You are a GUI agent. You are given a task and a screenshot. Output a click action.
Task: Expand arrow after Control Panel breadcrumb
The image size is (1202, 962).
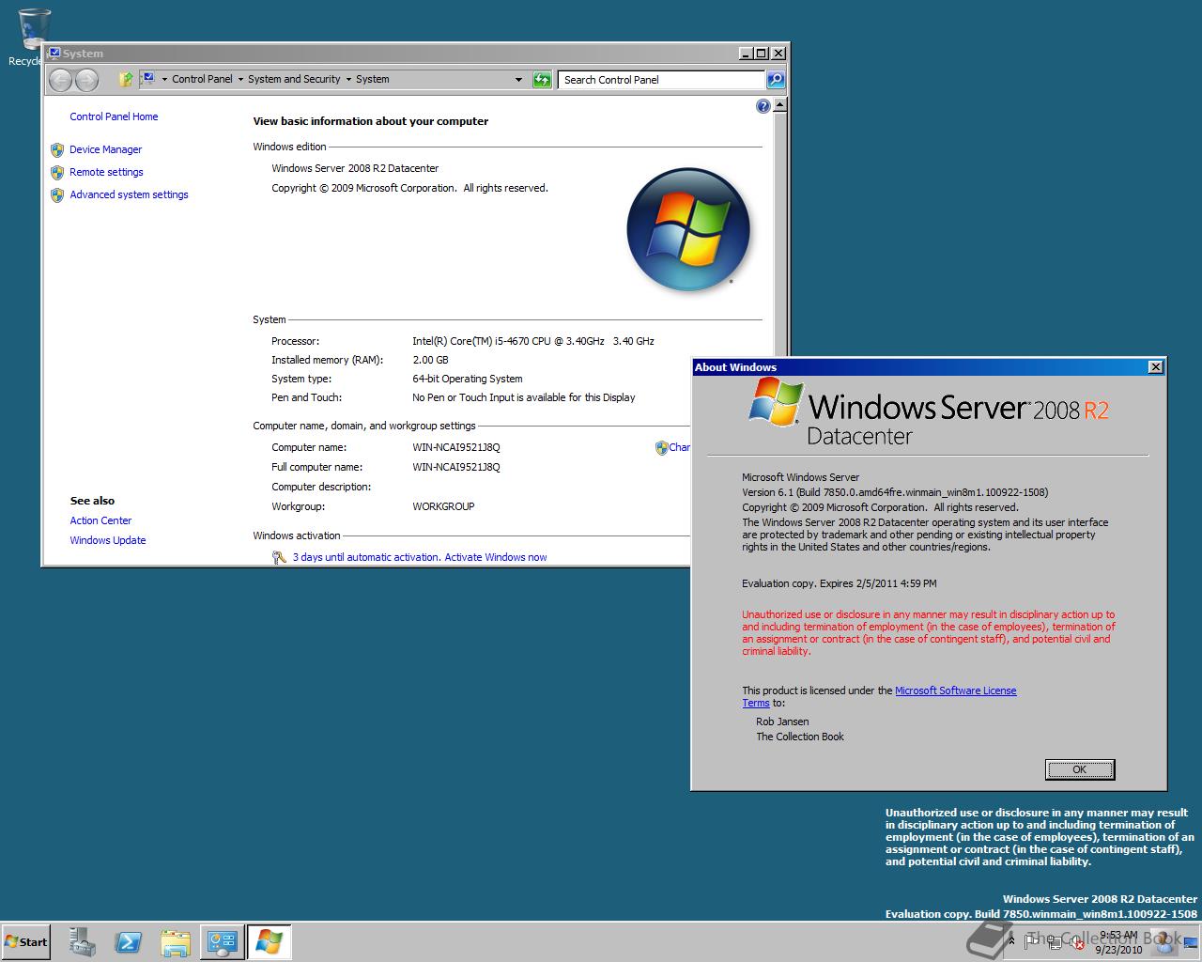pyautogui.click(x=240, y=80)
